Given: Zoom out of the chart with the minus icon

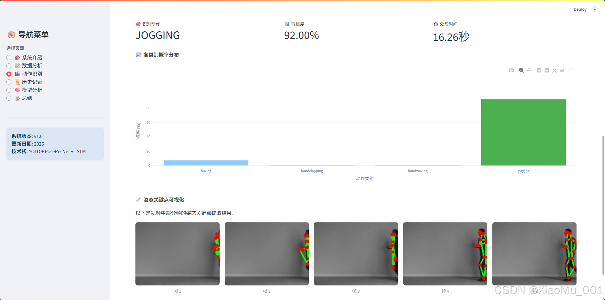Looking at the screenshot, I should [546, 70].
